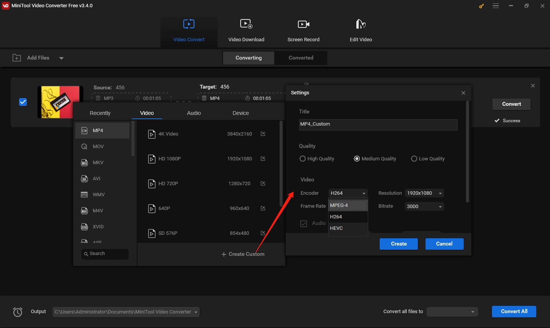
Task: Toggle the Audio checkbox in Settings
Action: [304, 224]
